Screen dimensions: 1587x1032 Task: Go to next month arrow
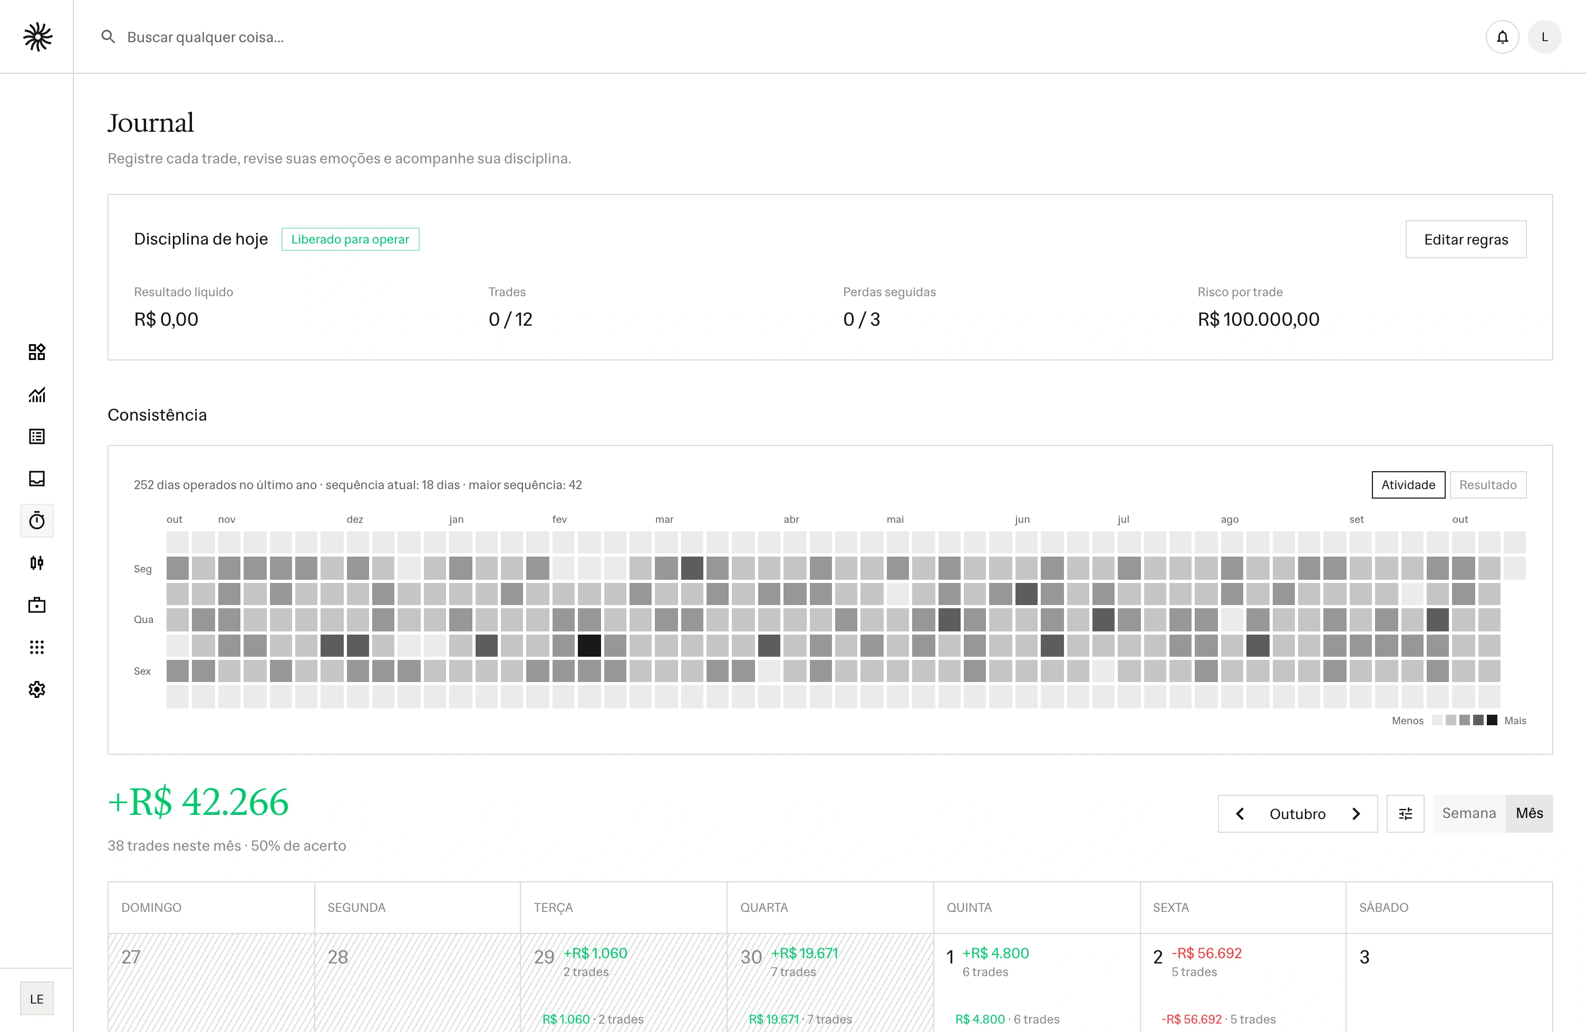pos(1356,814)
